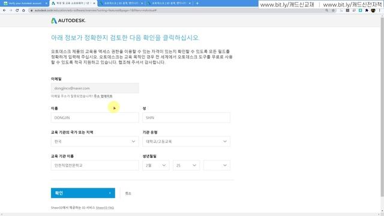Click the teal square extension icon
384x216 pixels.
(360, 10)
